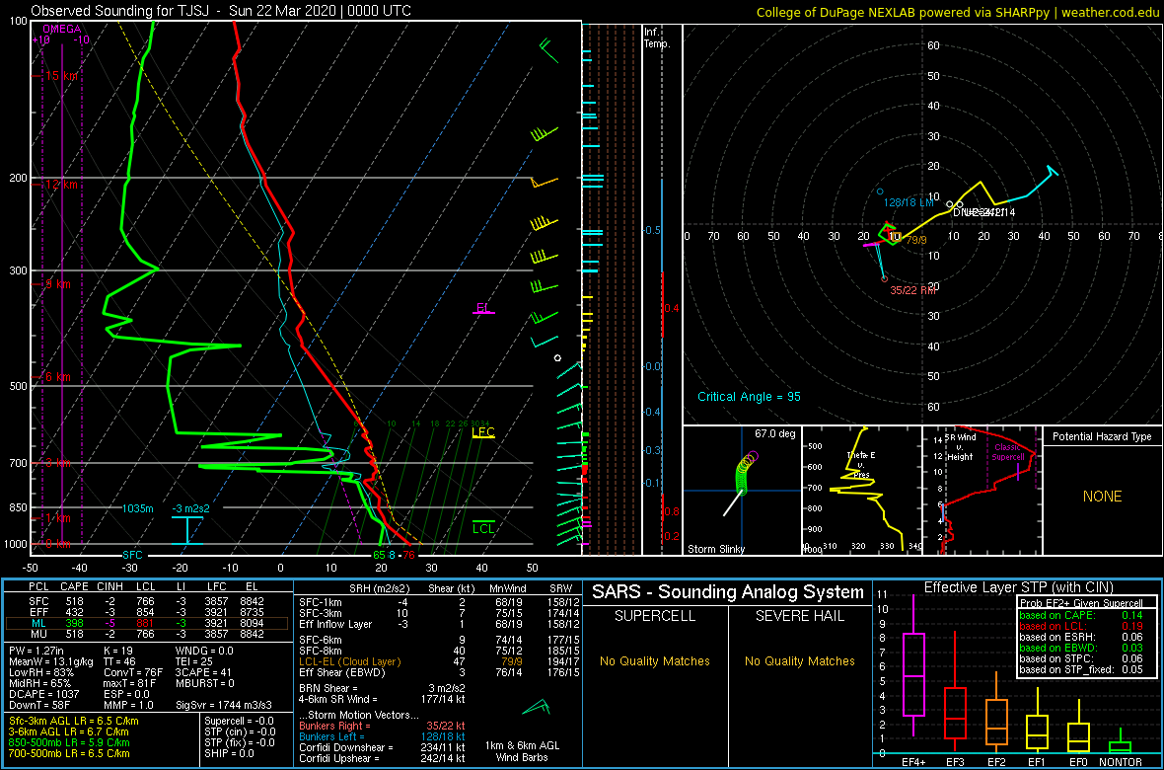
Task: Click the 79/9 cloud-layer wind label on hodograph
Action: [x=916, y=240]
